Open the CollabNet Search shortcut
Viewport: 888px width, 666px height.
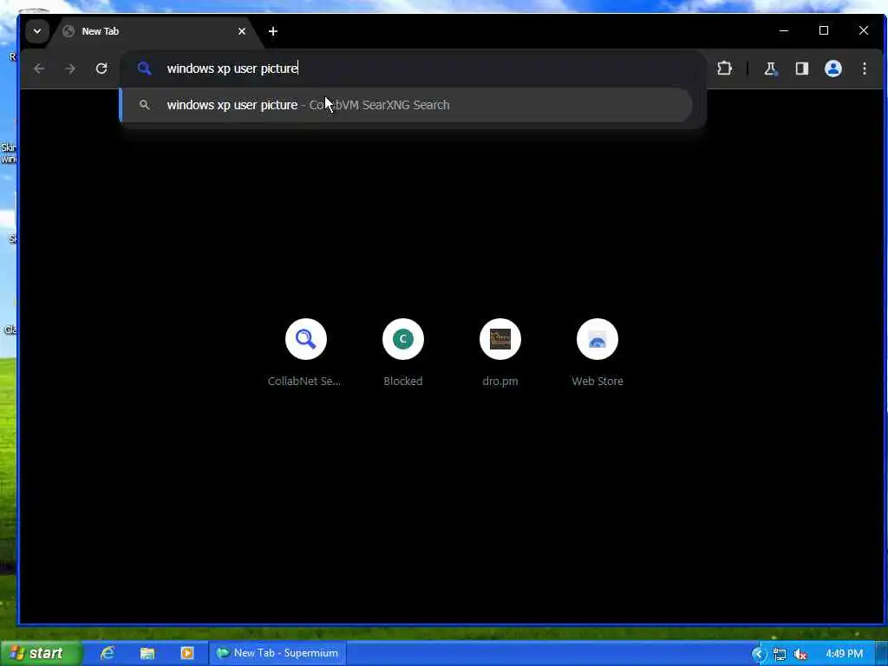306,339
